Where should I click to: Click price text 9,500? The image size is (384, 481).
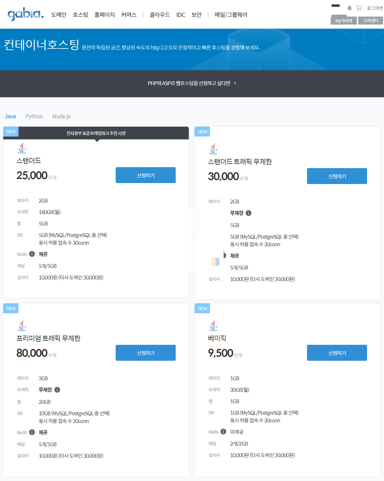[220, 353]
